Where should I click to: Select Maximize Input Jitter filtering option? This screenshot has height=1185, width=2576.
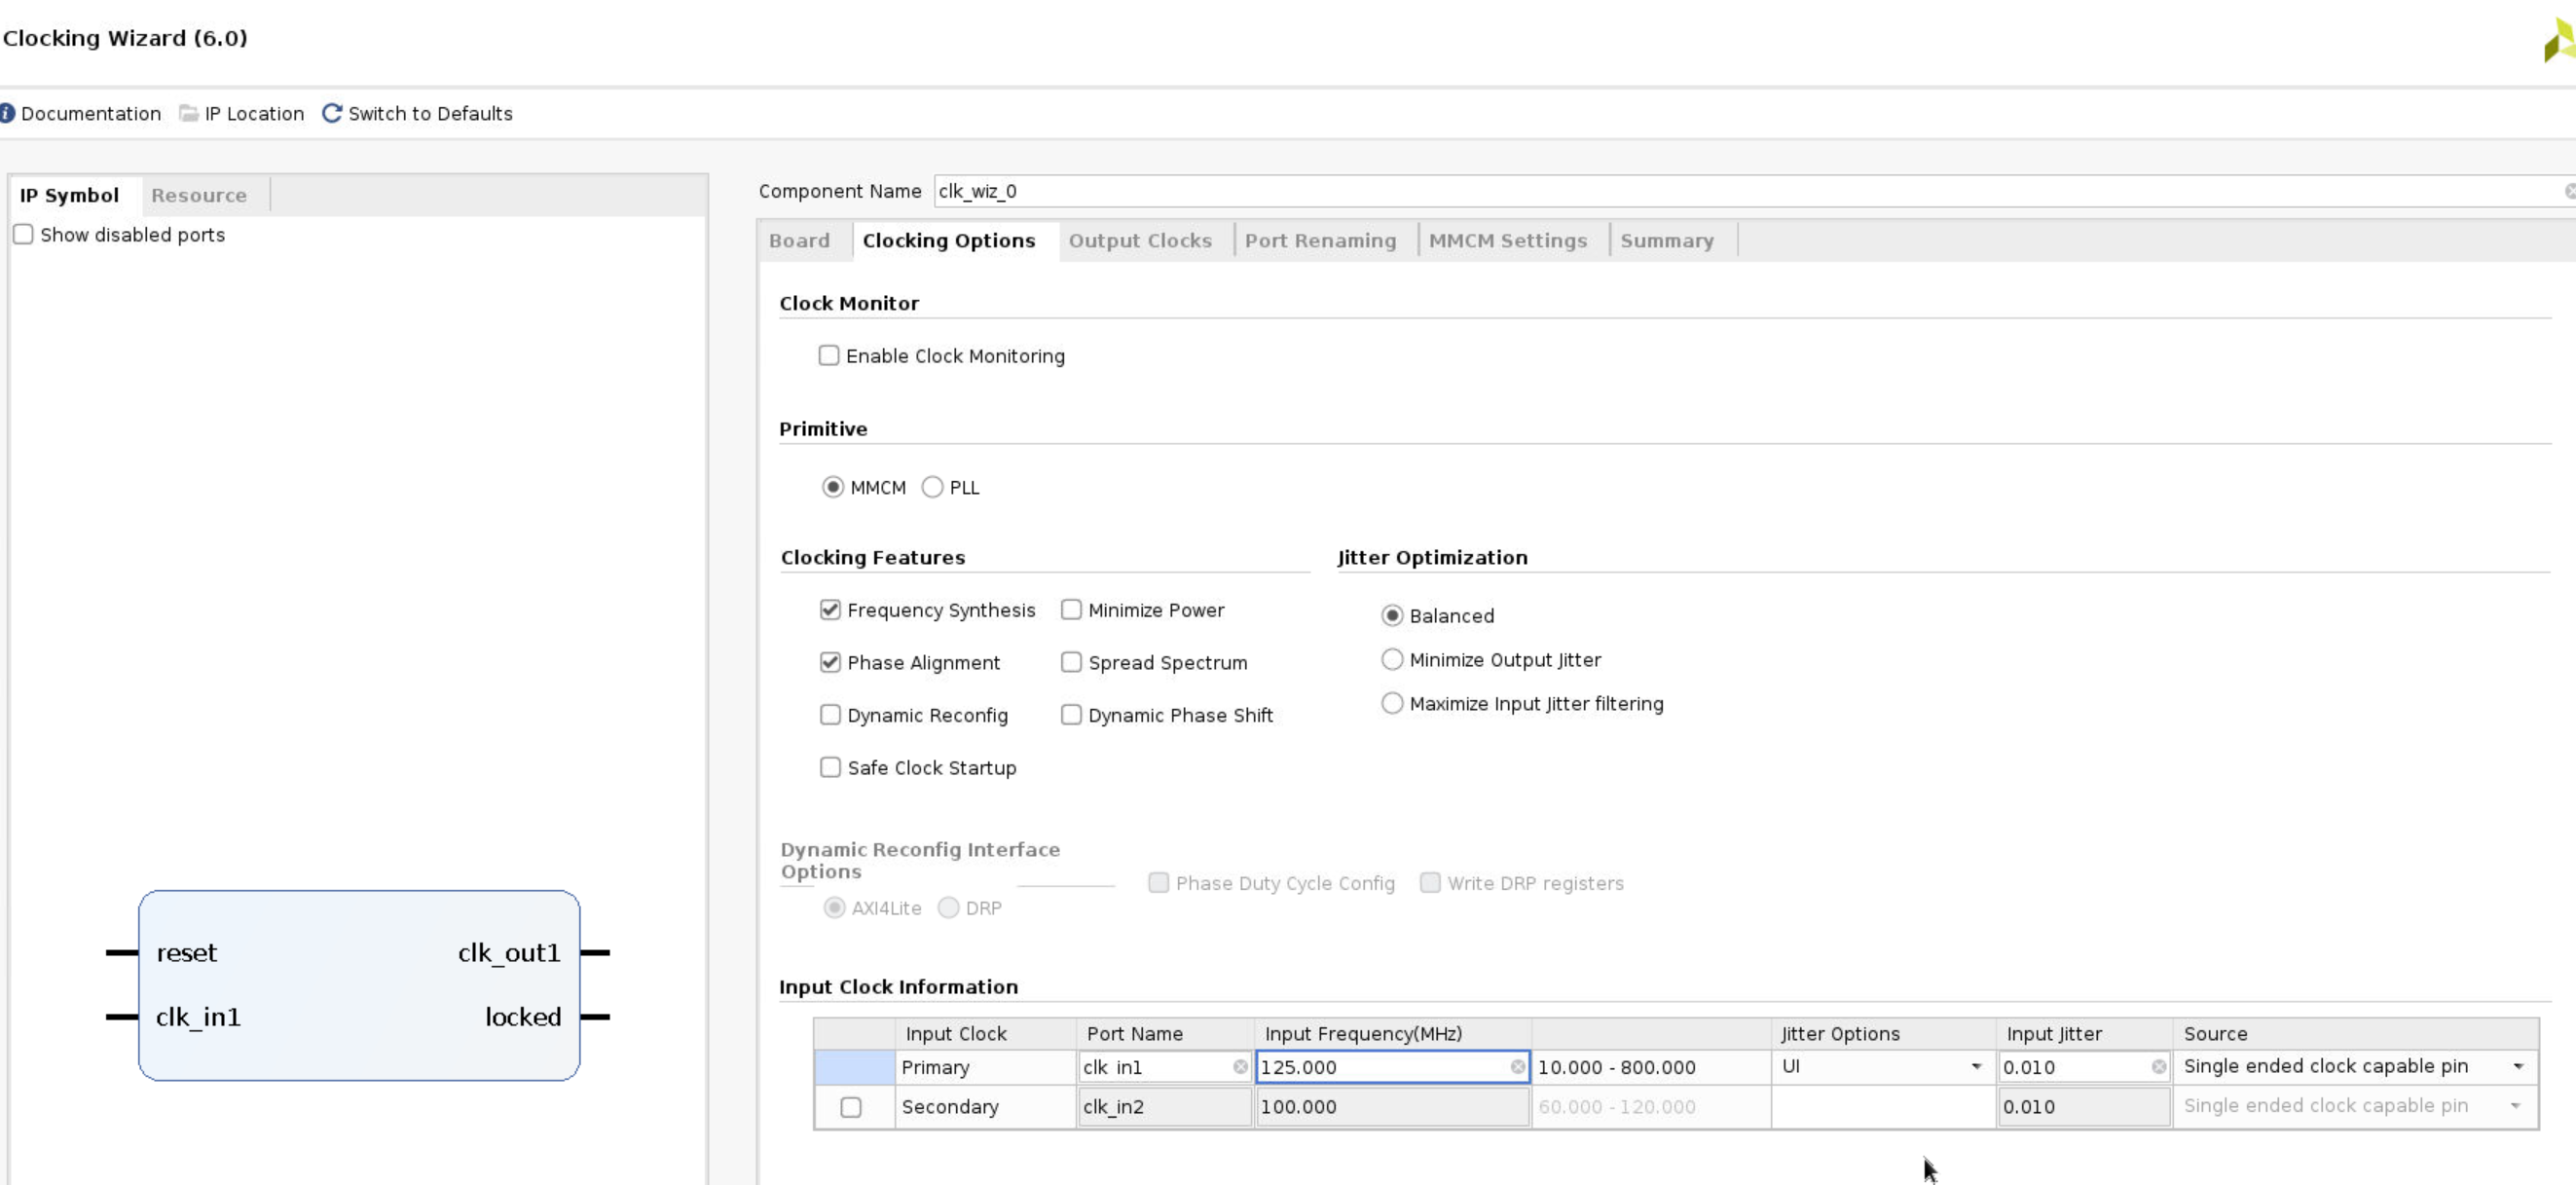tap(1392, 703)
